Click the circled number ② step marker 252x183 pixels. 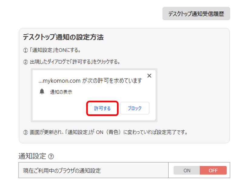25,62
